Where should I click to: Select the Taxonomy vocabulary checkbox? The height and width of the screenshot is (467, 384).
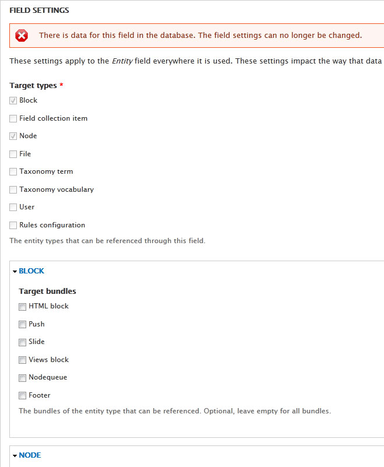point(13,189)
